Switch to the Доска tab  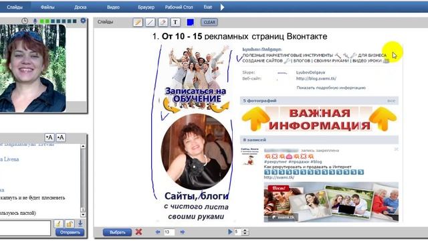point(80,7)
